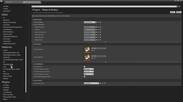Screen dimensions: 183x102
Task: Open Linux platform settings link
Action: tap(5, 67)
